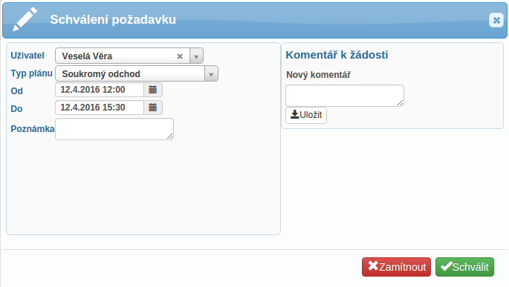Clear the selected user Veselá Věra
The width and height of the screenshot is (509, 287).
[180, 56]
